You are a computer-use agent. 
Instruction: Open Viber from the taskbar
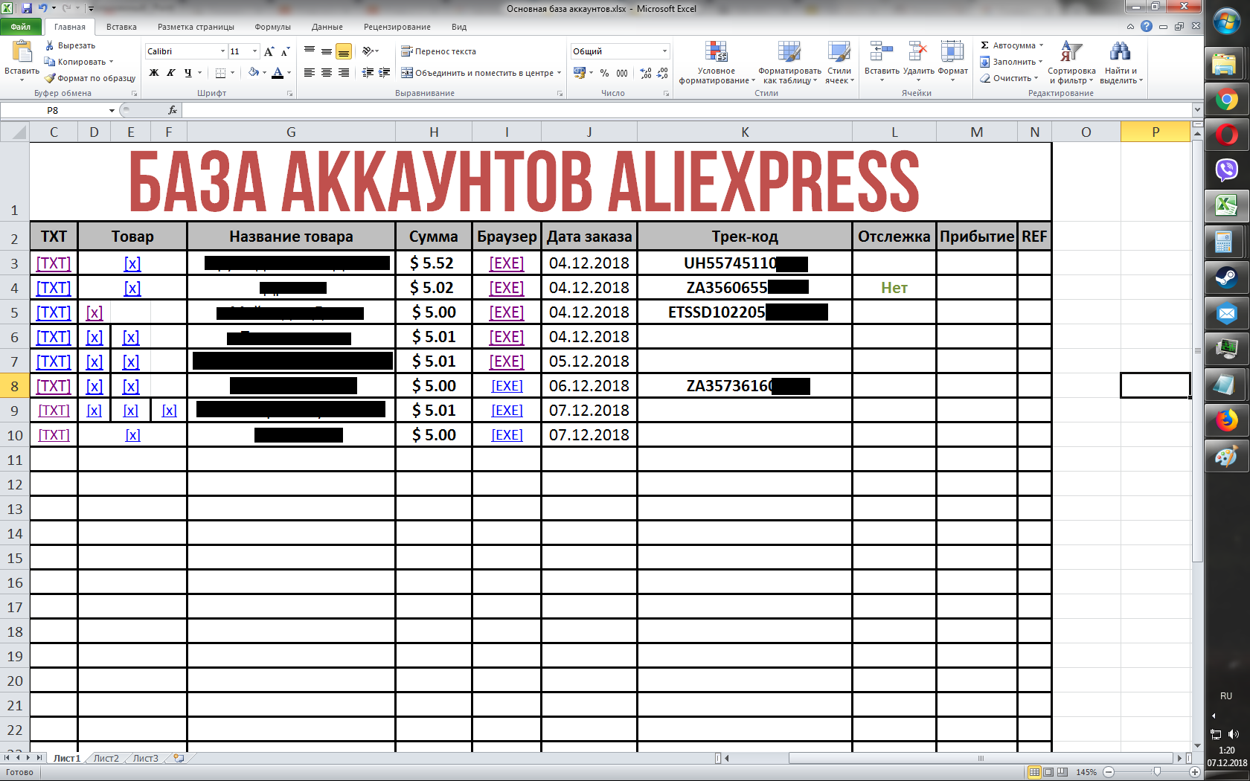click(x=1226, y=170)
